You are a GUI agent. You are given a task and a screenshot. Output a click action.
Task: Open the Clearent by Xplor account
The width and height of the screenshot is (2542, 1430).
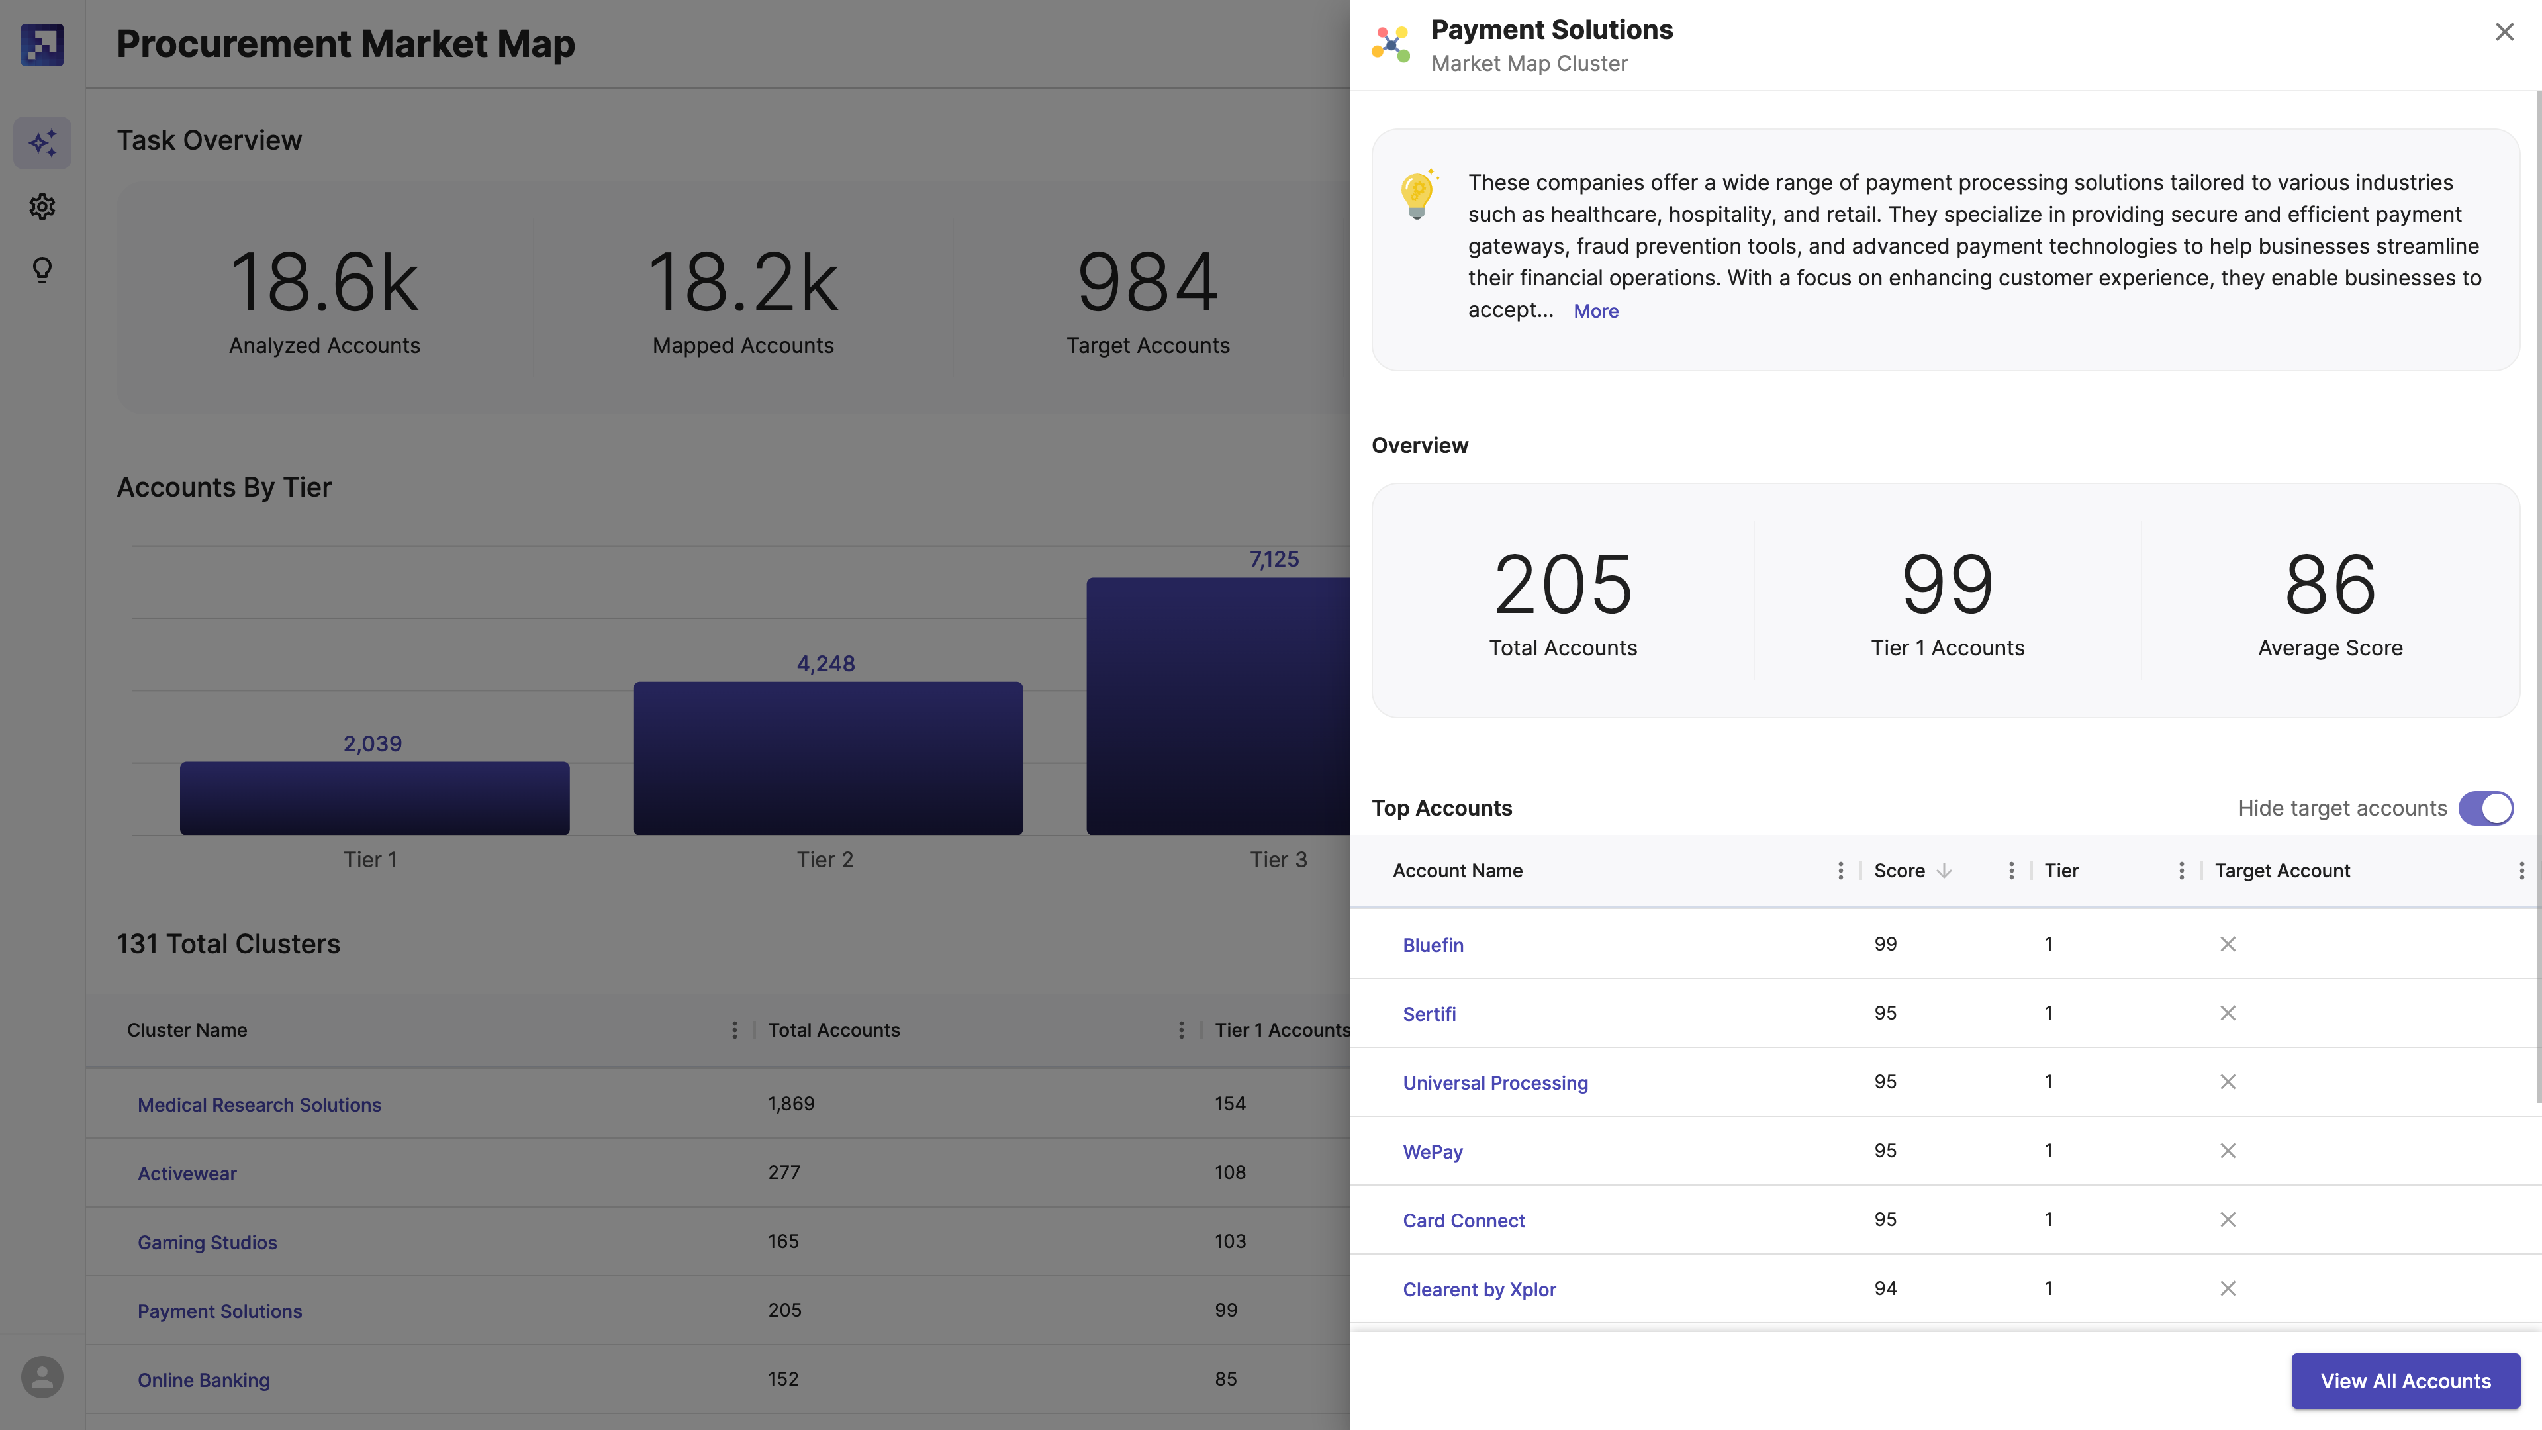tap(1478, 1289)
